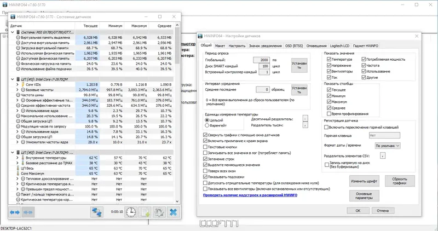Click the thermometer icon beside Внутренние температуры

pyautogui.click(x=23, y=158)
